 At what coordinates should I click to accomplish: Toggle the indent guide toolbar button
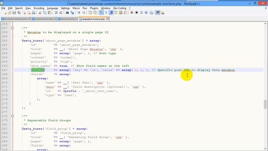(111, 13)
